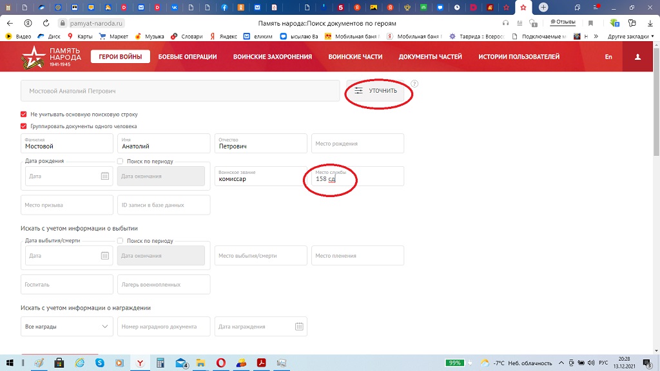Go to 'Воинские захоронения' section
The width and height of the screenshot is (660, 371).
tap(273, 57)
